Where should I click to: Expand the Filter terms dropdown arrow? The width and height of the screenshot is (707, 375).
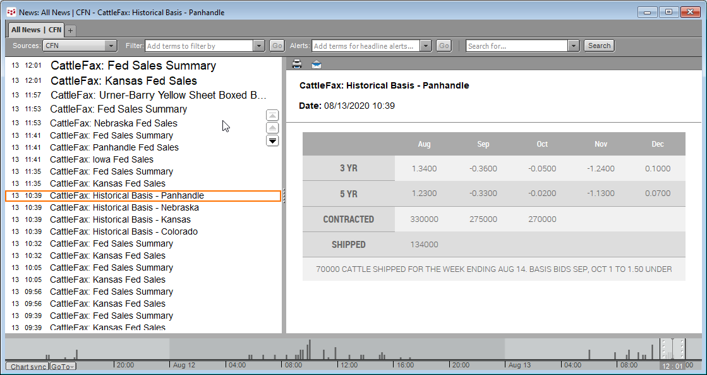[x=258, y=46]
